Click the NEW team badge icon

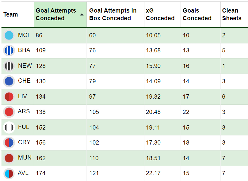9,66
